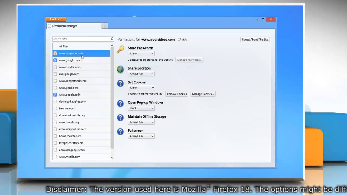Viewport: 347px width, 195px height.
Task: Open the new tab plus button
Action: pos(105,26)
